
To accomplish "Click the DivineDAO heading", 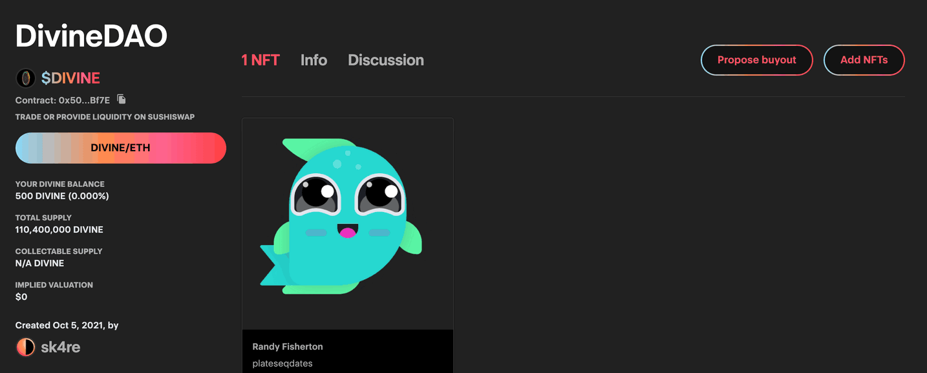I will pos(91,36).
